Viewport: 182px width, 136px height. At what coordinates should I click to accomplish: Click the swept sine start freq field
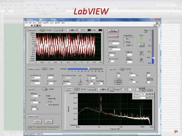[x=34, y=96]
